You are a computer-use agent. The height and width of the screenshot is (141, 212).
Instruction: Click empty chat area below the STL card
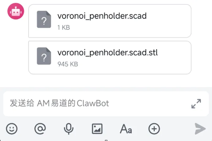(x=106, y=81)
